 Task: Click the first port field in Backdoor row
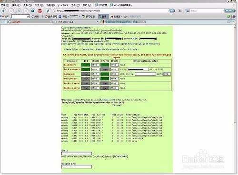click(95, 65)
